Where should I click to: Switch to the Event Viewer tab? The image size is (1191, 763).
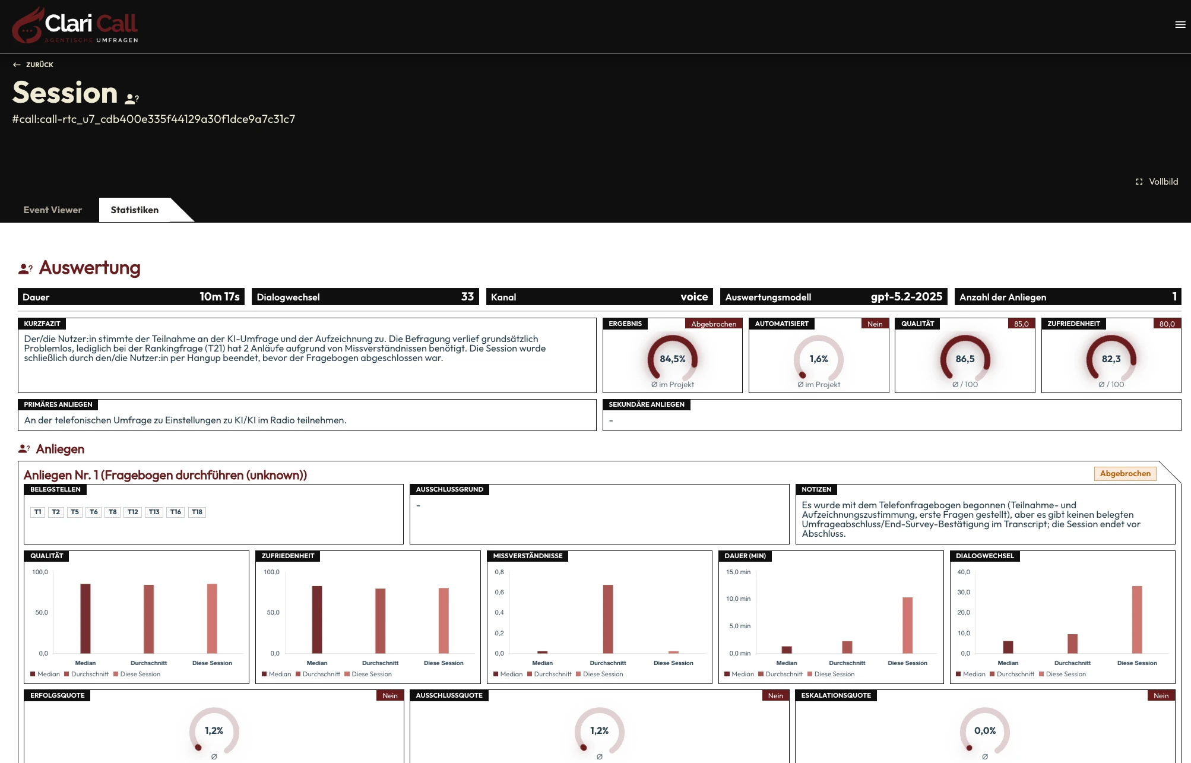tap(53, 210)
